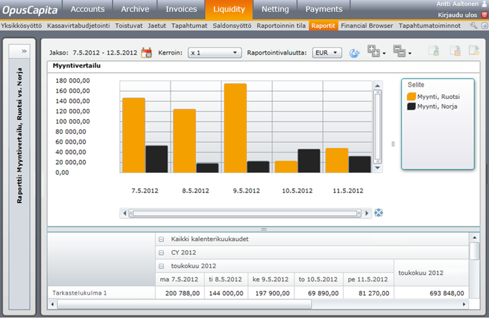Viewport: 489px width, 318px height.
Task: Click the table horizontal scroll left arrow
Action: [52, 304]
